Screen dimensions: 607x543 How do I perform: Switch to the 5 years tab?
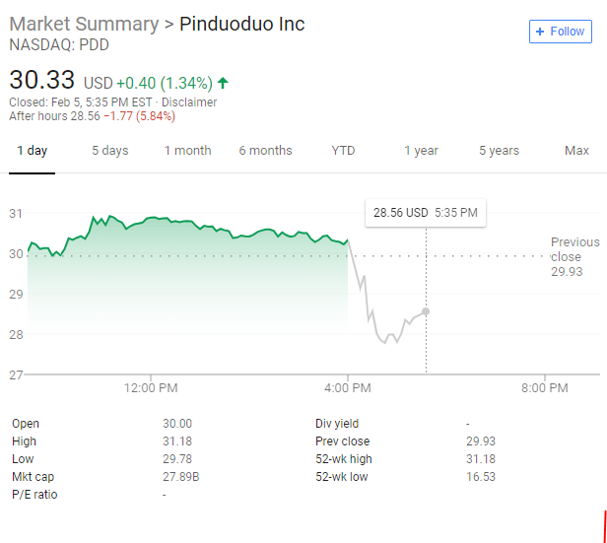click(499, 151)
